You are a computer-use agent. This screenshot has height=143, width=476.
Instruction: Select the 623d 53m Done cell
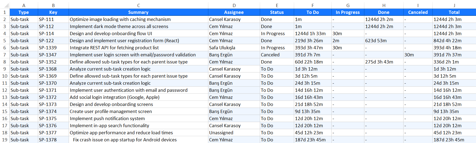point(383,41)
